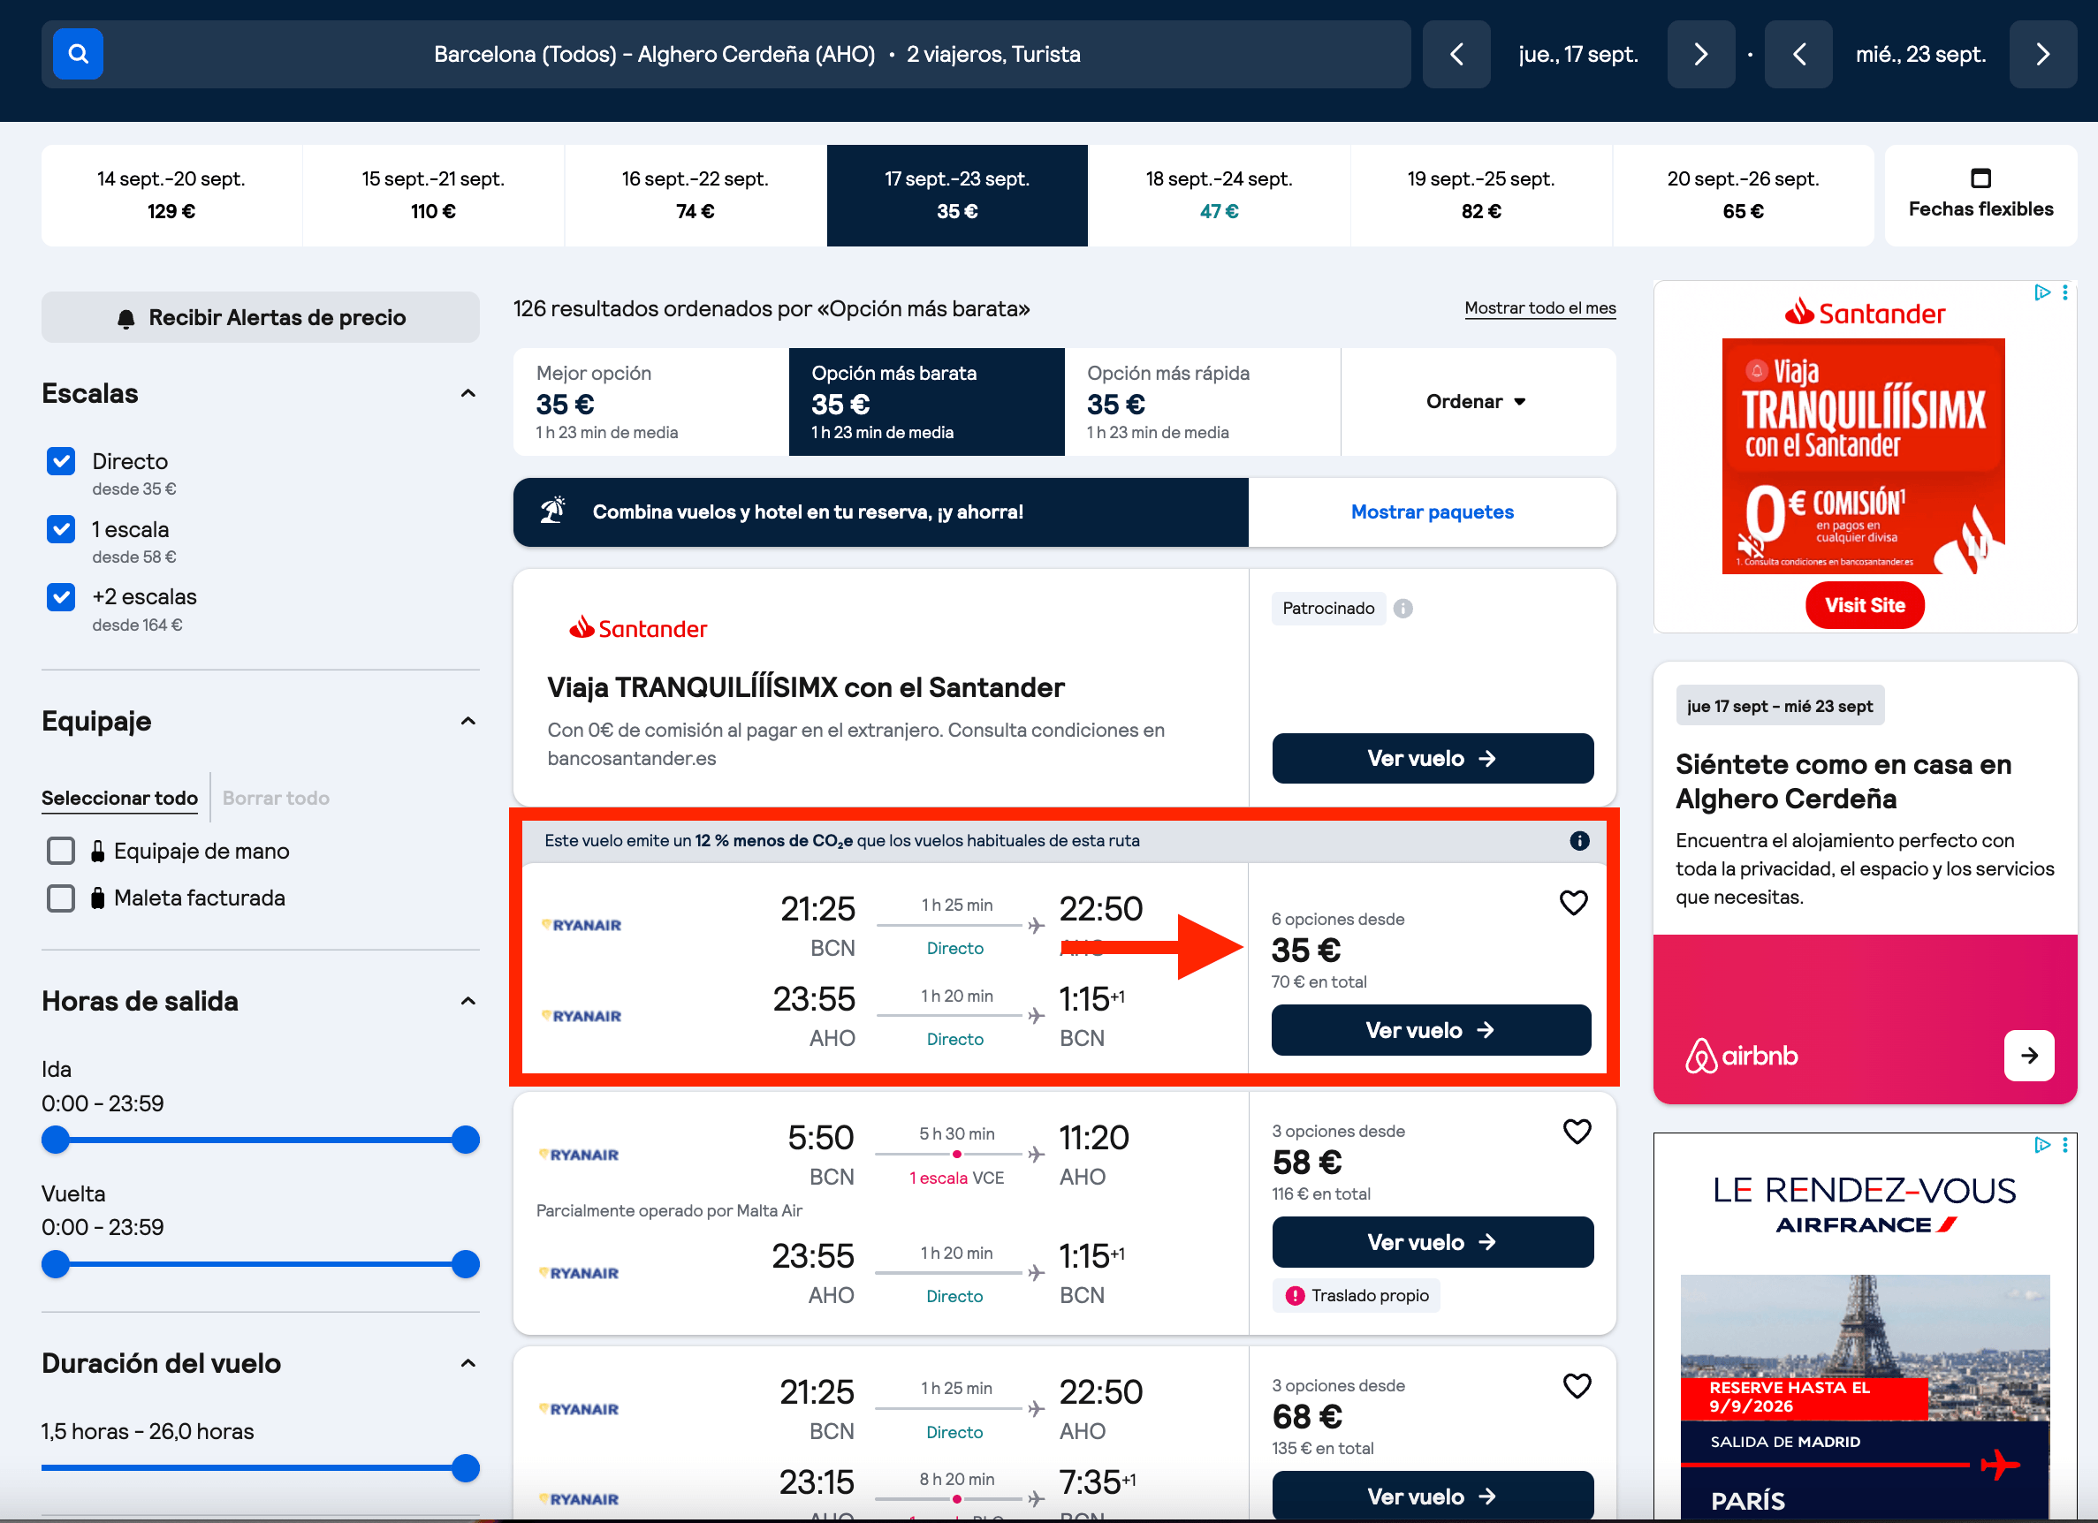Click Ver vuelo for the 58 € flight
Viewport: 2098px width, 1523px height.
(x=1432, y=1242)
